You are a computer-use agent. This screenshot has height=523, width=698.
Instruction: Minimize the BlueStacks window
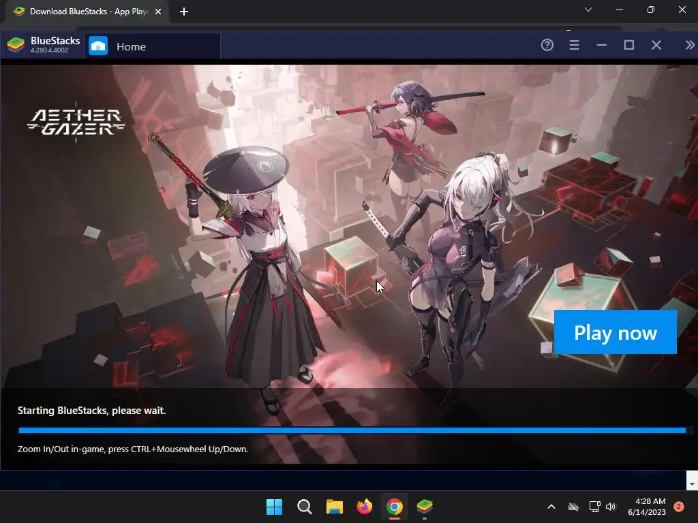tap(602, 45)
